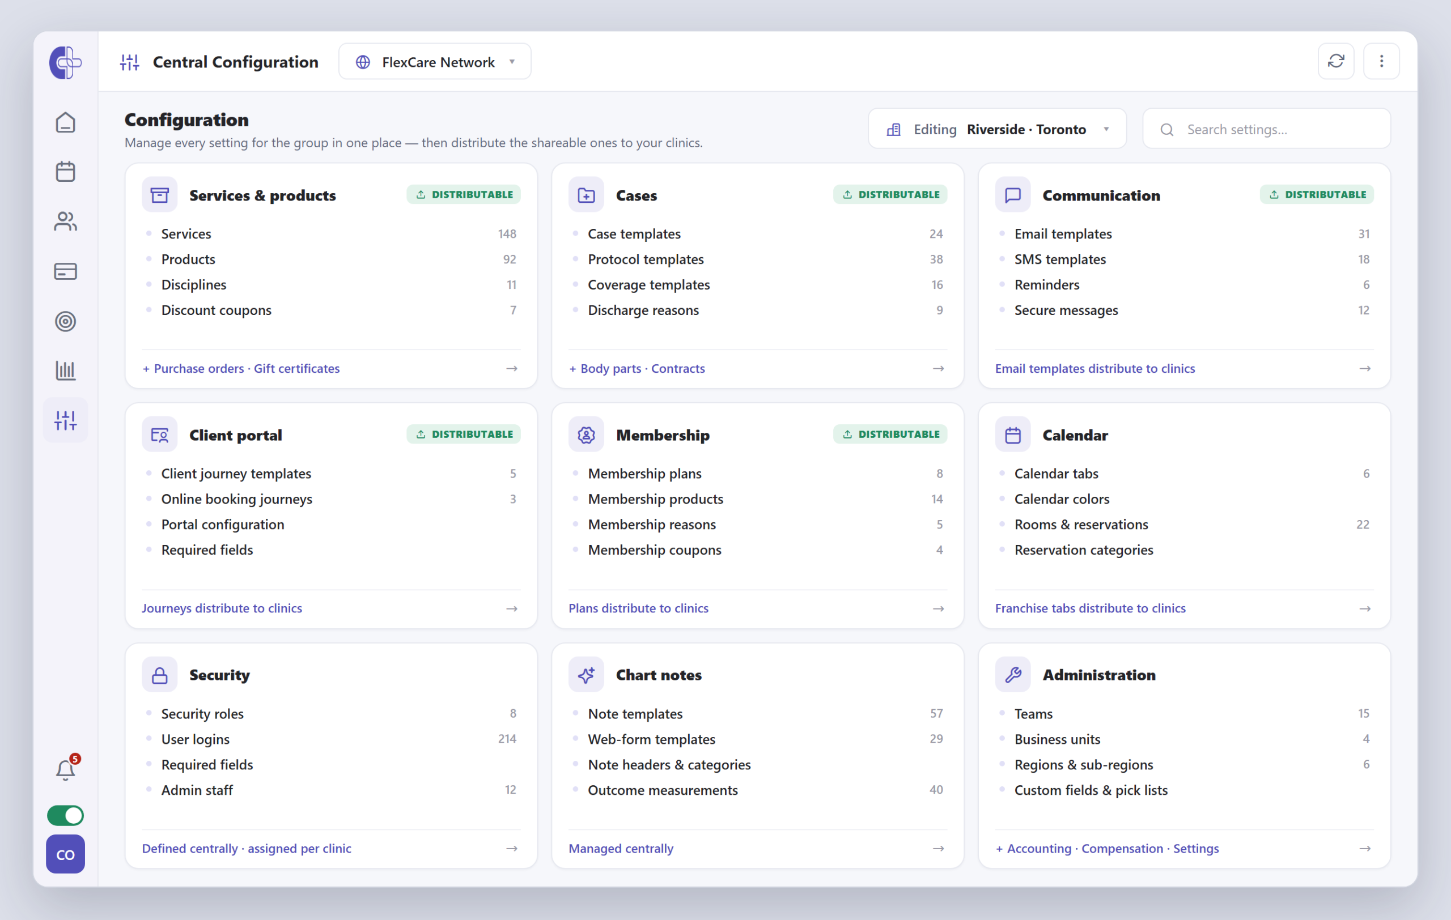Click the sliders icon beside Central Configuration

click(130, 62)
